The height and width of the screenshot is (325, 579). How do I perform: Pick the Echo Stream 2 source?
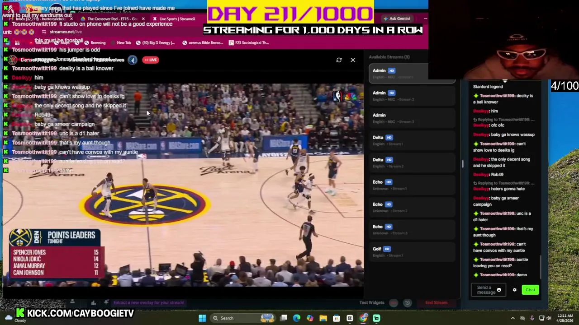412,207
